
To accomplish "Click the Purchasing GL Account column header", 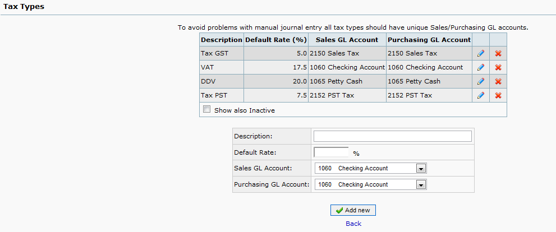I will (429, 40).
